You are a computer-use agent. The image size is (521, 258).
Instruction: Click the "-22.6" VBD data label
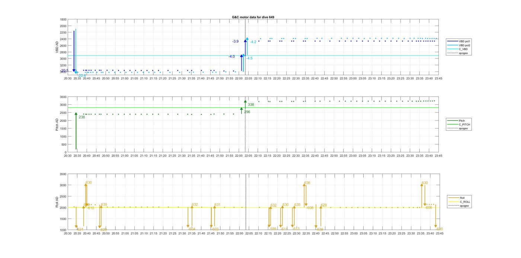[82, 76]
